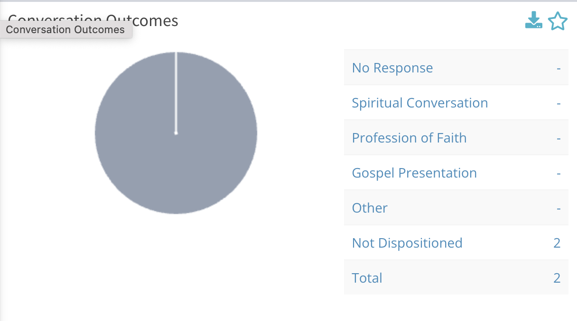Click the dash value in the Other row
The width and height of the screenshot is (577, 321).
(x=558, y=208)
